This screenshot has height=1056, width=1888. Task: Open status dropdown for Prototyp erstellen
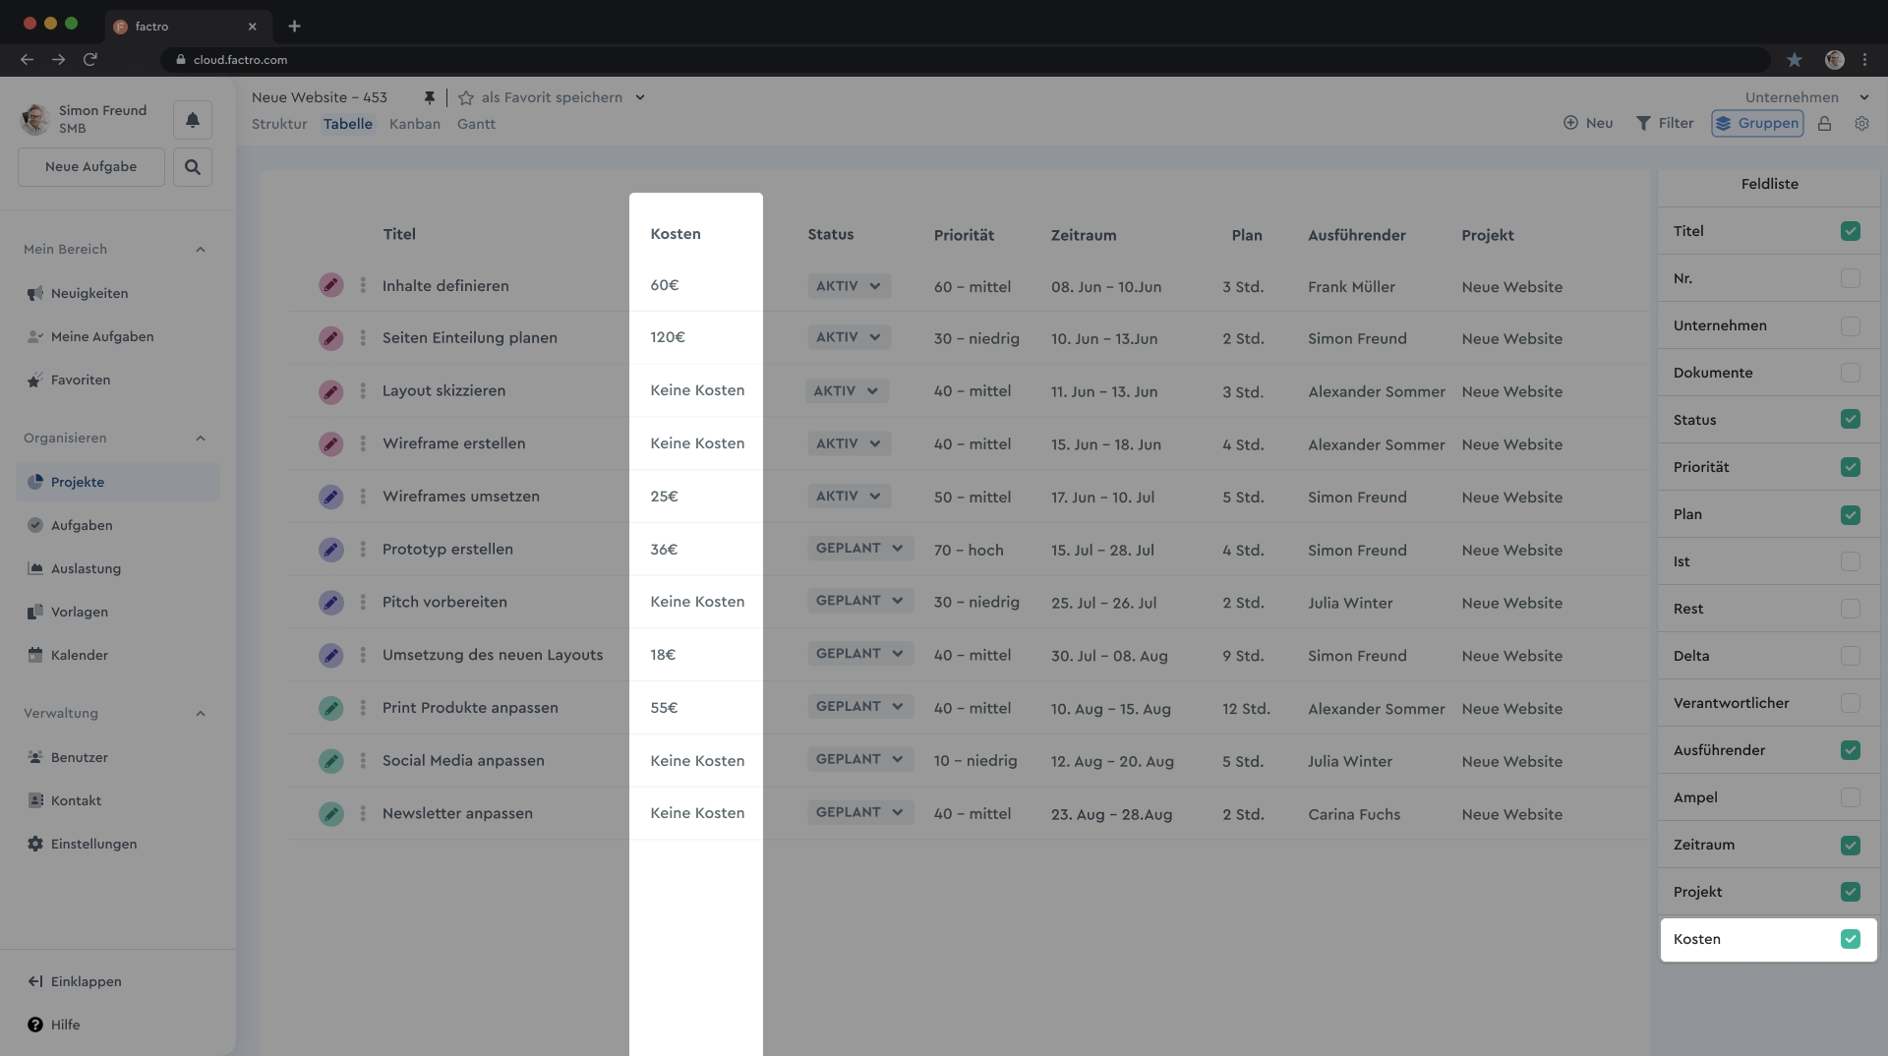pyautogui.click(x=860, y=549)
